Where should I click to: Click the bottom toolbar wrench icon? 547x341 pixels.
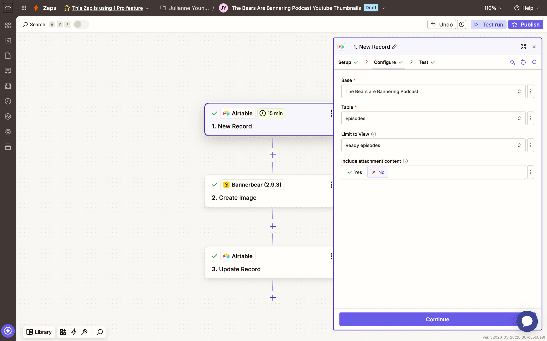tap(84, 332)
